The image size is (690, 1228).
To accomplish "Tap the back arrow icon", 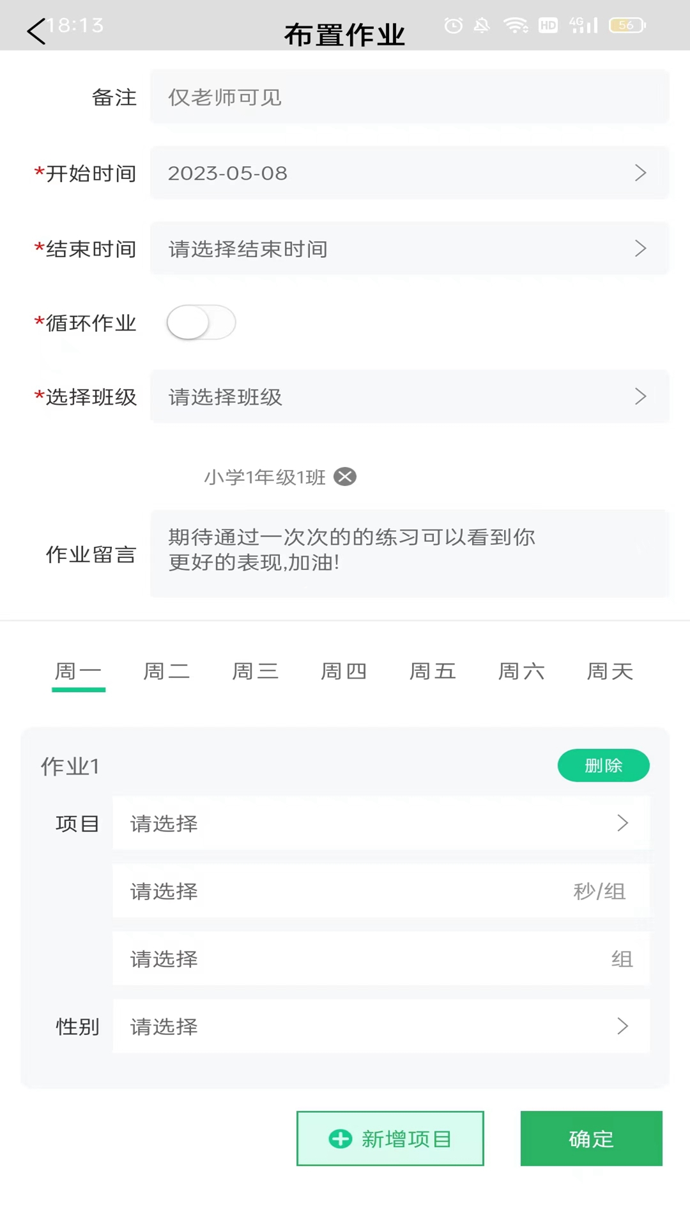I will [36, 31].
